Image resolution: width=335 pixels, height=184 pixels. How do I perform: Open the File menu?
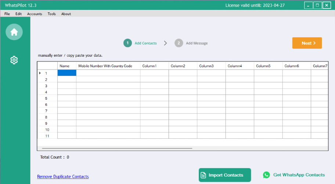(x=7, y=14)
